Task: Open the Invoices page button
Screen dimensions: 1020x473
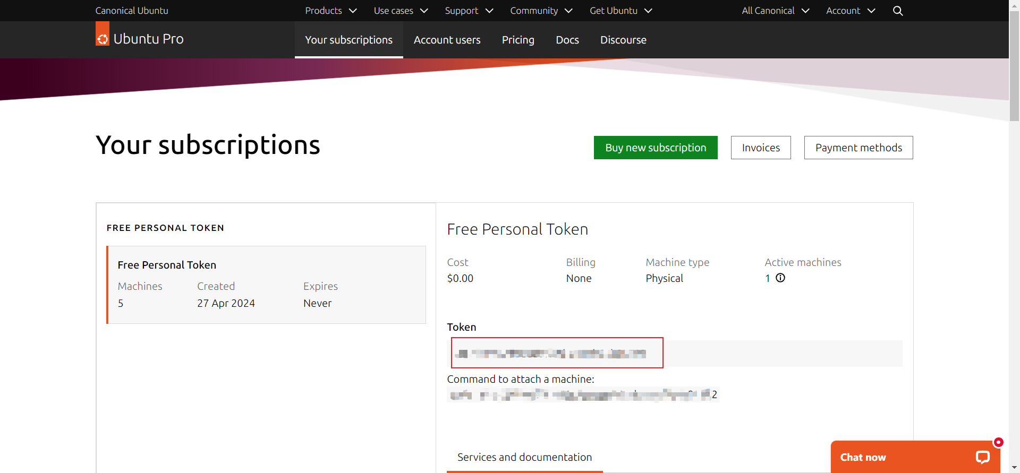Action: click(761, 148)
